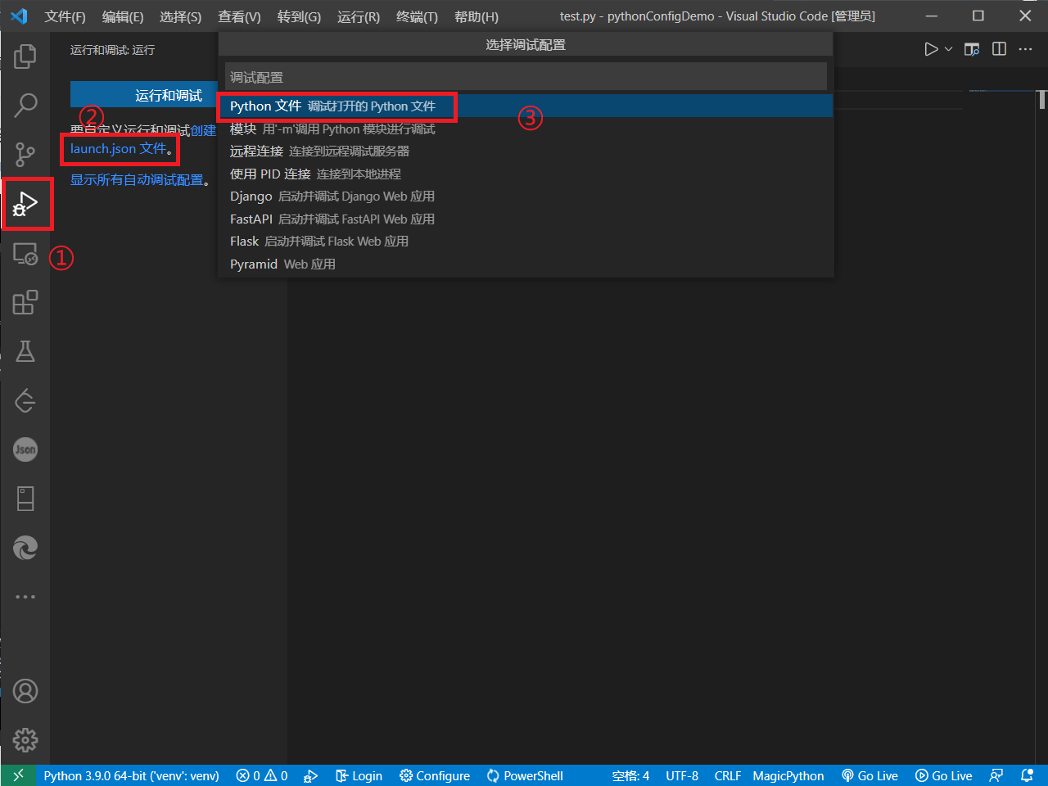
Task: Expand additional views ellipsis in activity bar
Action: tap(25, 597)
